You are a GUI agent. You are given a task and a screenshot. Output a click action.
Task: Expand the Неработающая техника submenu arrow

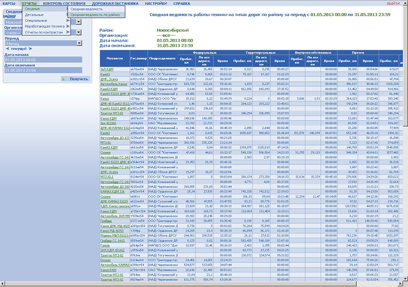pyautogui.click(x=68, y=27)
